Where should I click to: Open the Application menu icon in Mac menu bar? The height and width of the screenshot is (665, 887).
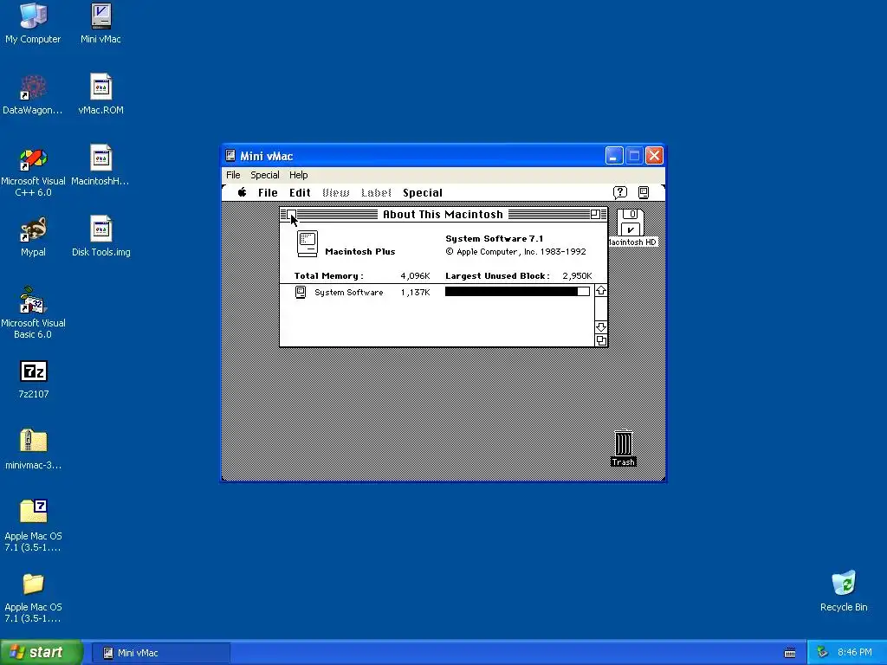(x=644, y=192)
